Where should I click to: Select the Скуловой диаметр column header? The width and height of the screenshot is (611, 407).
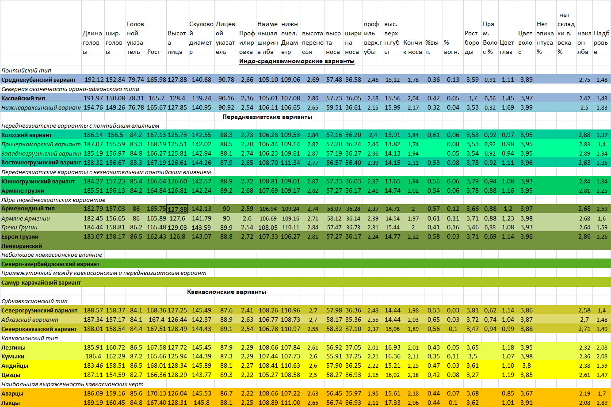pyautogui.click(x=201, y=38)
